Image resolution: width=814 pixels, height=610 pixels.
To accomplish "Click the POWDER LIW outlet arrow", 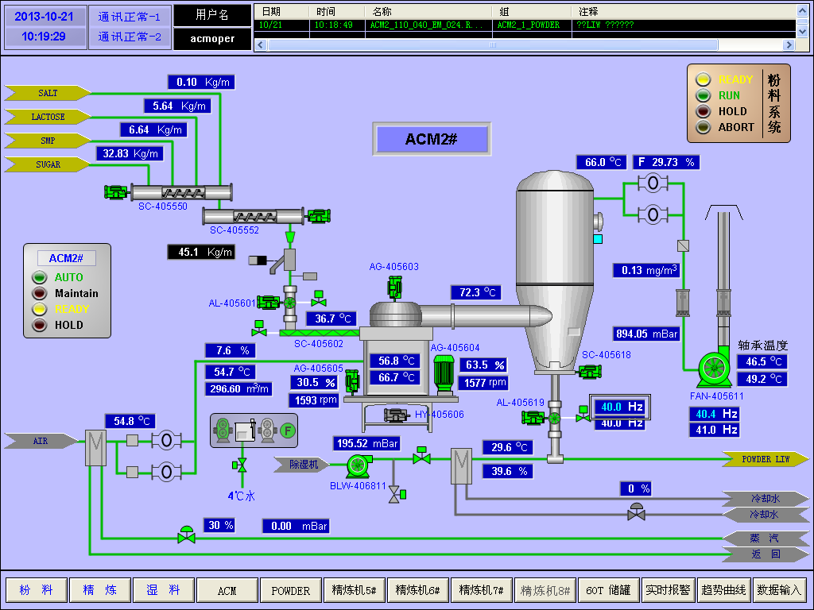I will pyautogui.click(x=766, y=459).
